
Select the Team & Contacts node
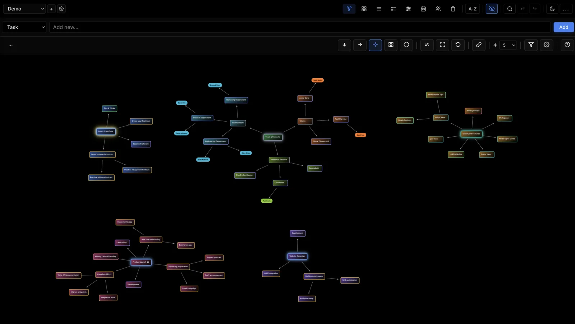pyautogui.click(x=273, y=137)
